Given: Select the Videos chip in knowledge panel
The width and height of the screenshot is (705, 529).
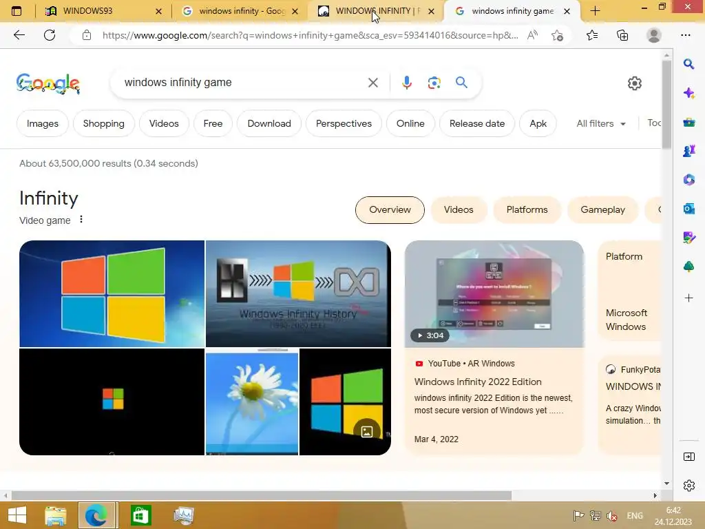Looking at the screenshot, I should pos(459,209).
